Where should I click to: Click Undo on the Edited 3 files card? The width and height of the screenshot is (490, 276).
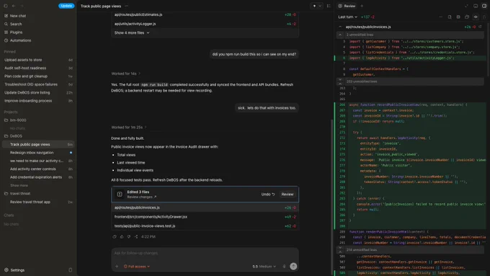click(268, 195)
